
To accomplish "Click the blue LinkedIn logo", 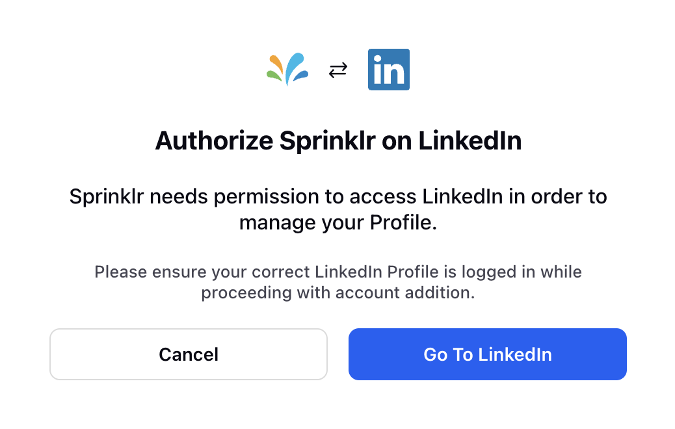I will tap(389, 70).
